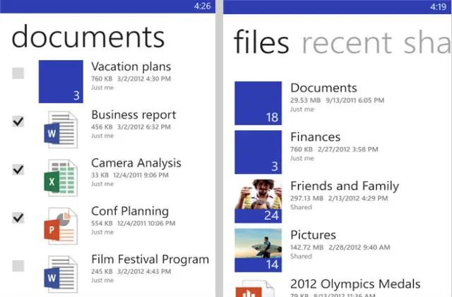Tap the Camera Analysis file name
This screenshot has height=297, width=452.
tap(136, 163)
